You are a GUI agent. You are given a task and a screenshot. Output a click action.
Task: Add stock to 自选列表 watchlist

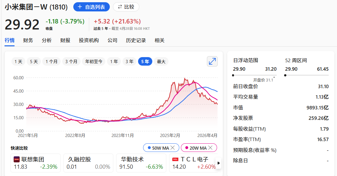91,7
